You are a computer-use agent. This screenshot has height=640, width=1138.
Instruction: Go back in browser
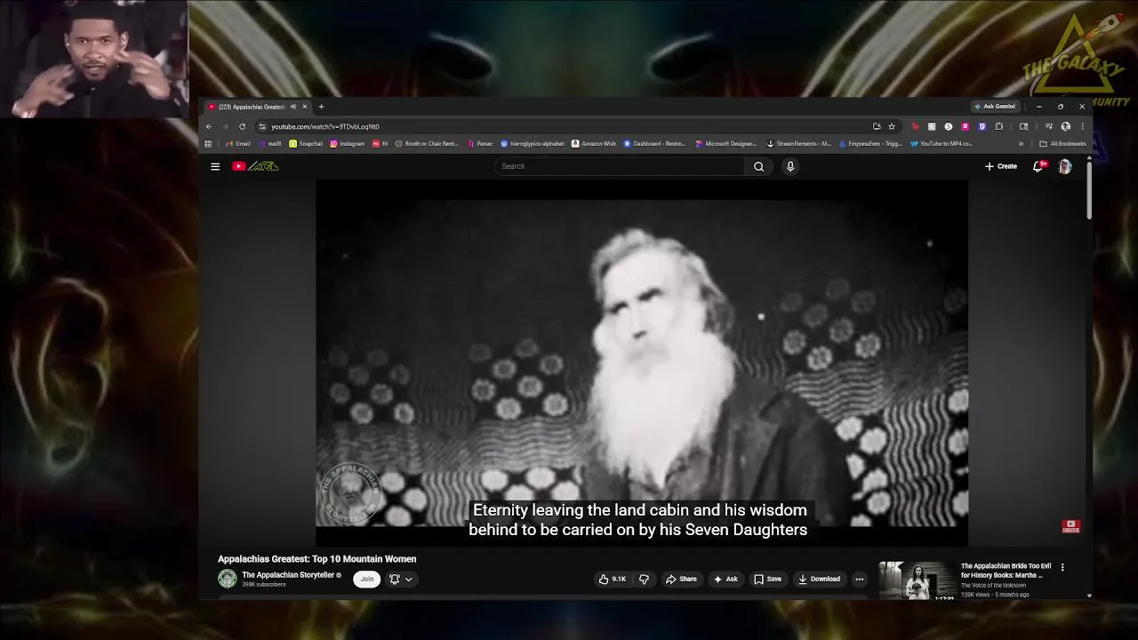pos(209,126)
